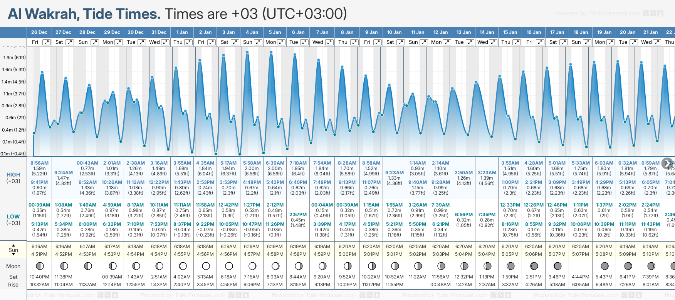Click the tide peak point on 5 Jan graph
Screen dimensions: 675x300
pos(271,52)
